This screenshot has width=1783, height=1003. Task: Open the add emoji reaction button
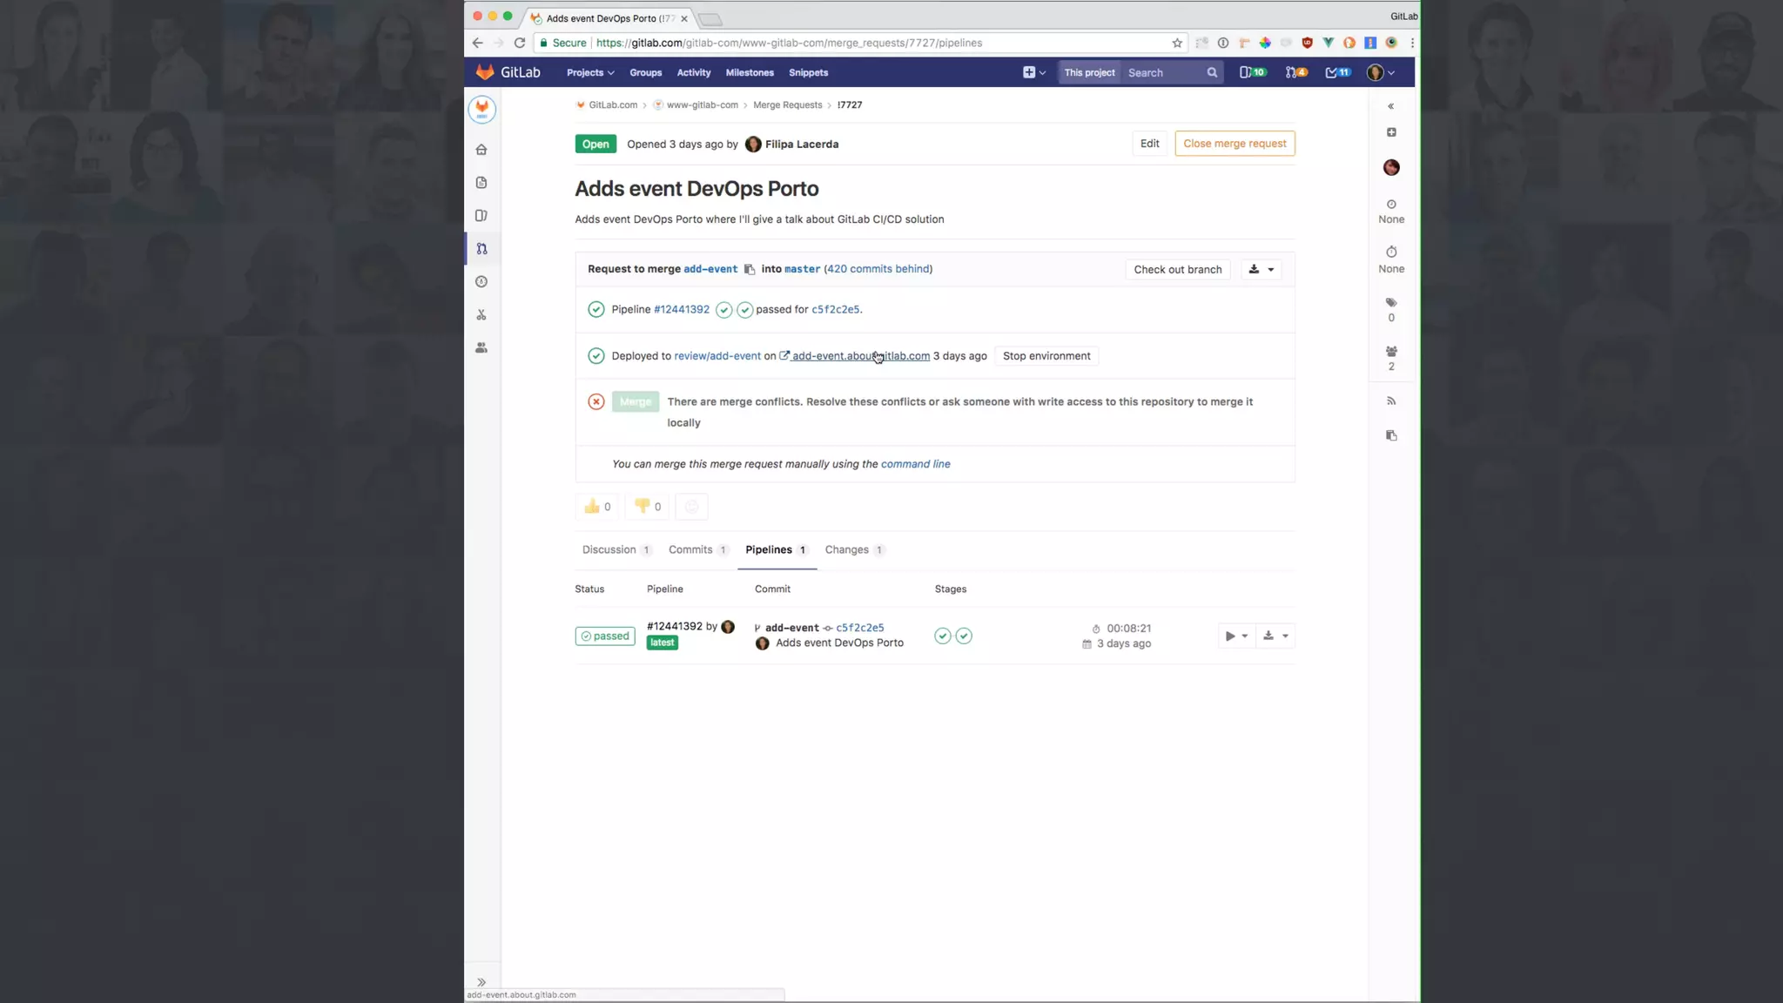click(691, 507)
